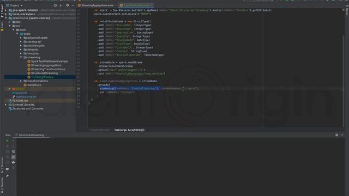Expand cloudera.jobs package
The image size is (349, 196).
(21, 46)
